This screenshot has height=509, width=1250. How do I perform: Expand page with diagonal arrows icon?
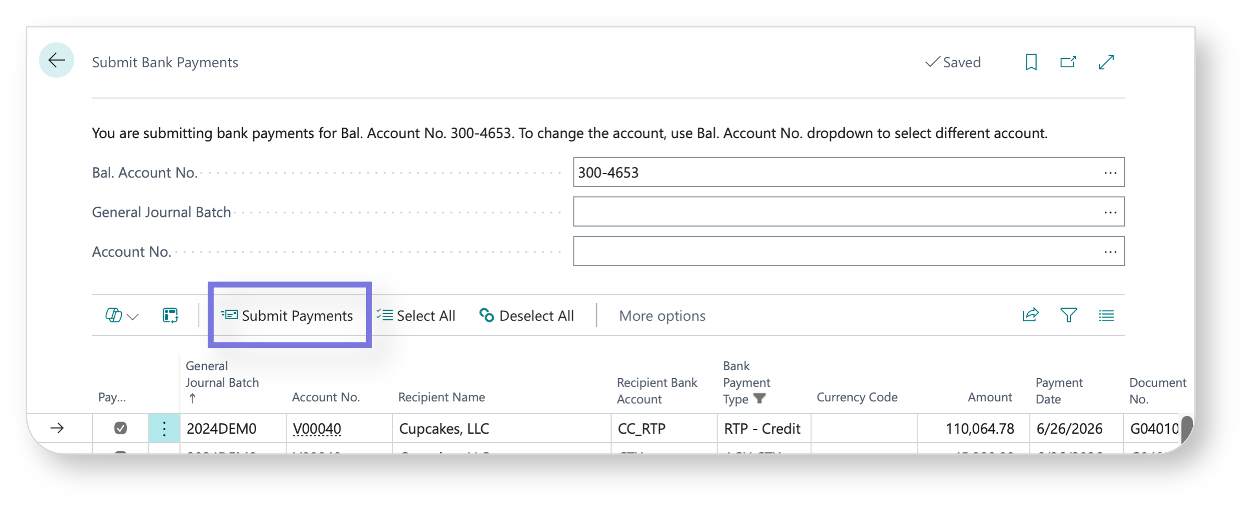(1106, 62)
